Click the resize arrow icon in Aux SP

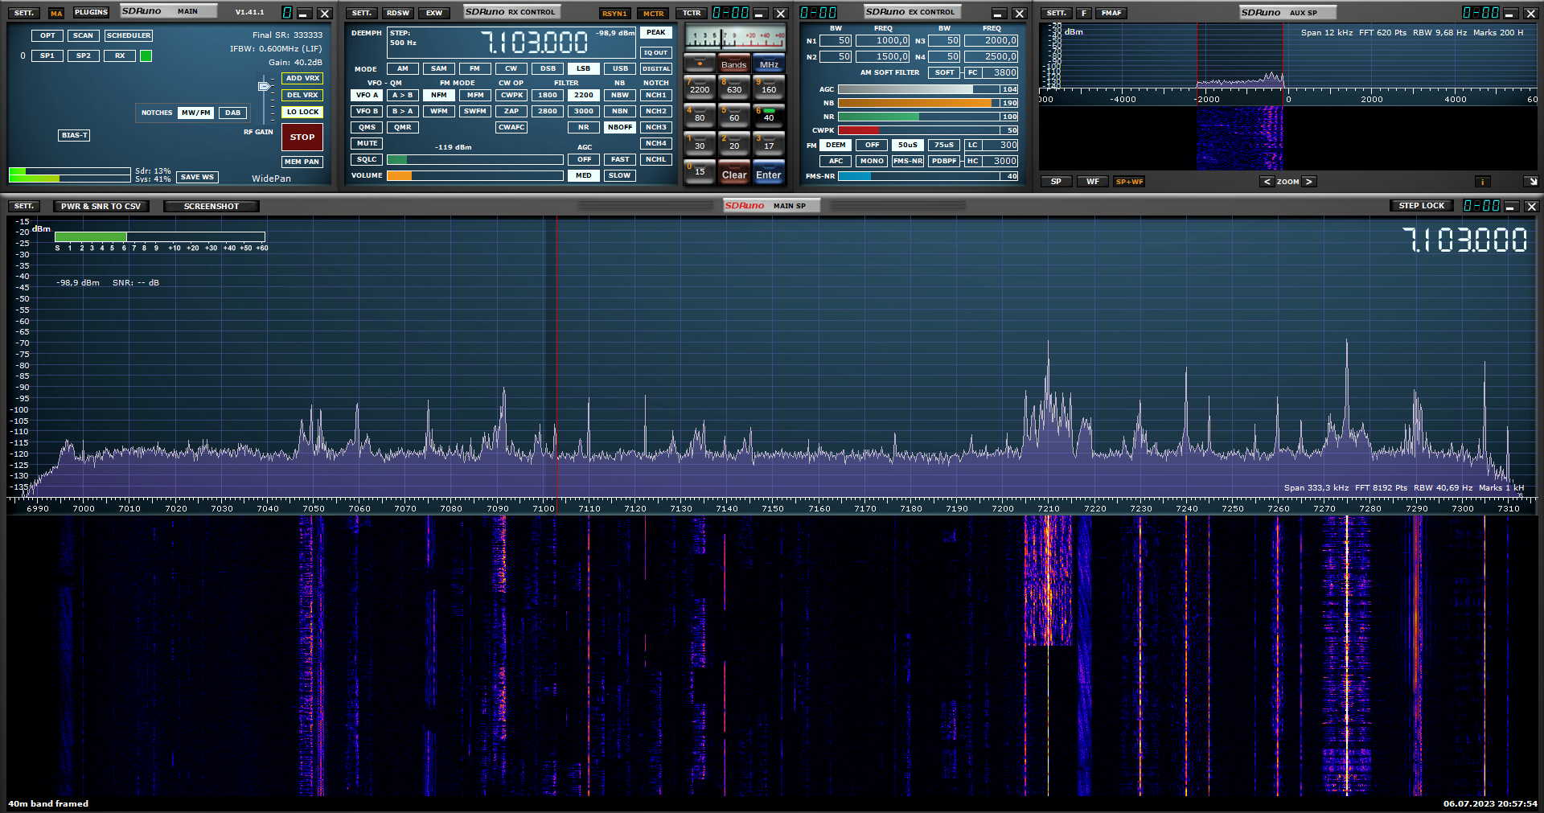pyautogui.click(x=1531, y=182)
